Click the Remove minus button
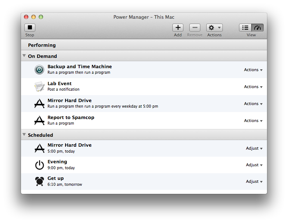The height and width of the screenshot is (223, 288). point(195,28)
